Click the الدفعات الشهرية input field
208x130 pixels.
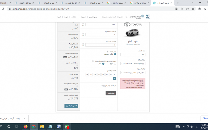[x=101, y=35]
